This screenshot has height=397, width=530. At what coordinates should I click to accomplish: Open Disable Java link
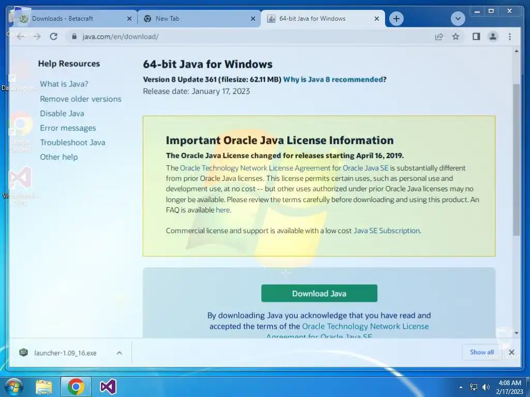[x=62, y=113]
